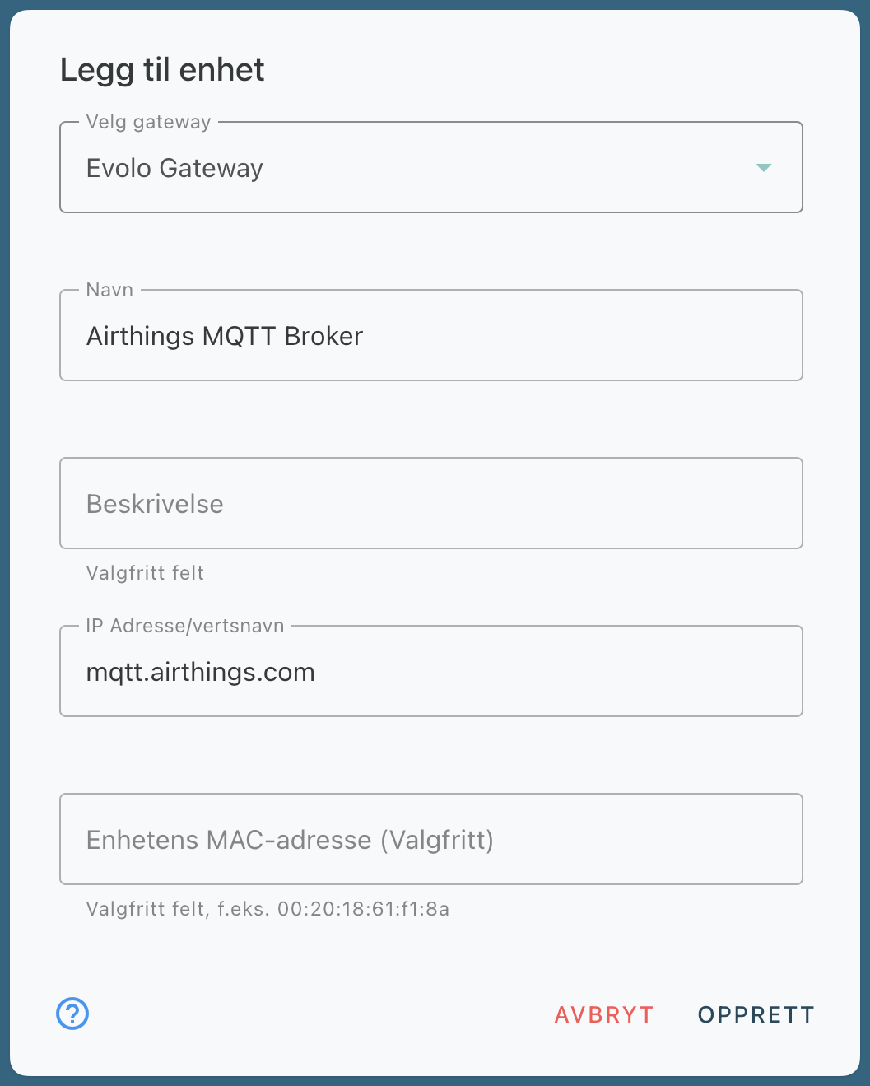Click the Legg til enhet heading

(162, 70)
